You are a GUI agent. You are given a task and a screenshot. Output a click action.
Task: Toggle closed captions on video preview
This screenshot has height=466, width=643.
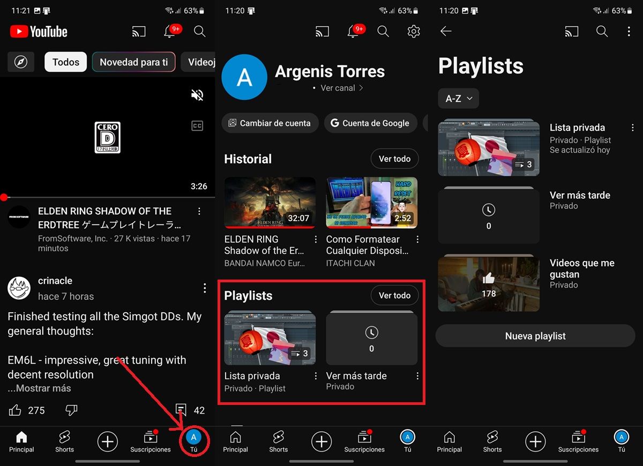197,126
